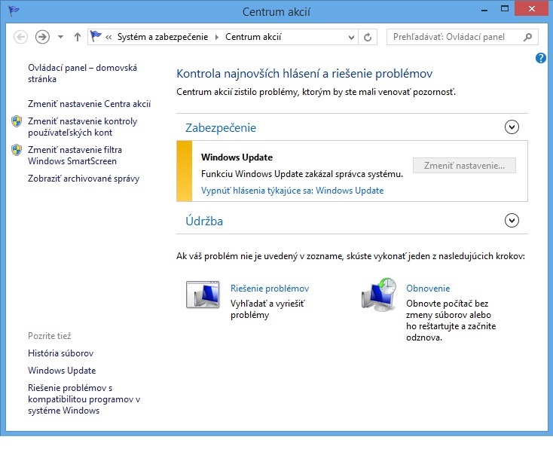Select Centrum akcií breadcrumb item
The image size is (553, 452).
[253, 37]
